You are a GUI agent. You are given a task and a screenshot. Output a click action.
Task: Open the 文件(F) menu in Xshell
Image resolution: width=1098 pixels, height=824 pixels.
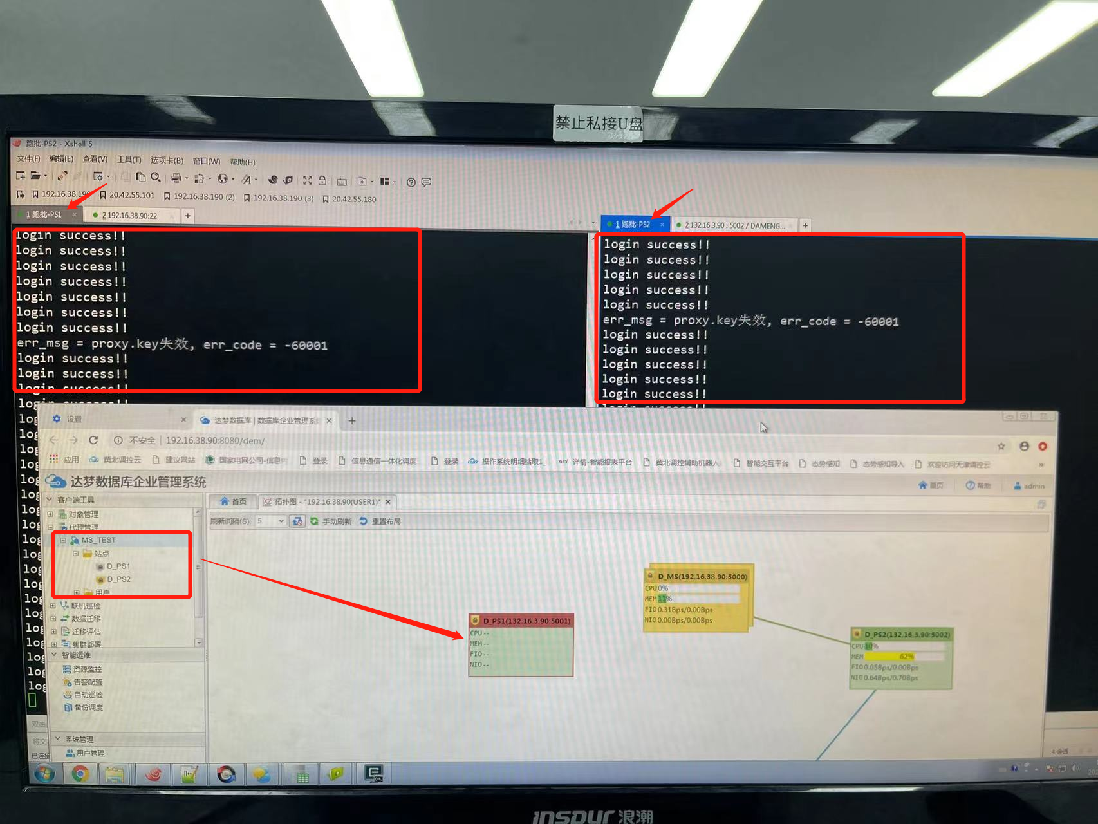(x=28, y=158)
